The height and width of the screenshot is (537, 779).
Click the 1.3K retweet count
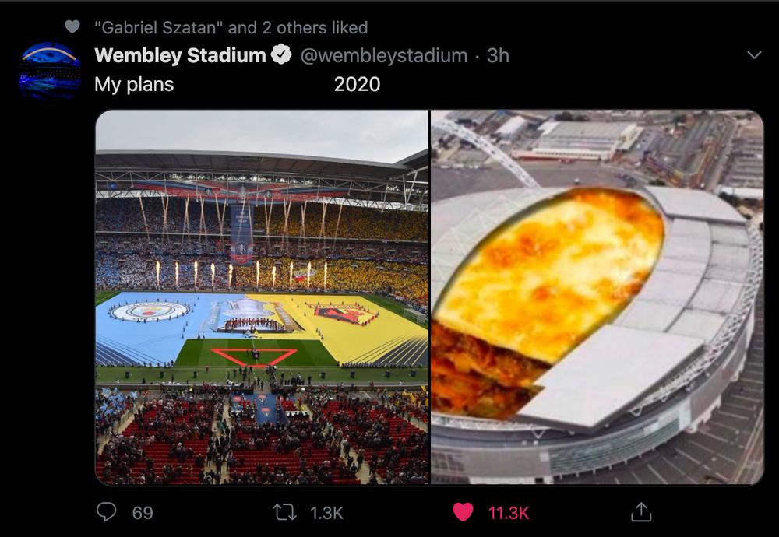click(326, 513)
